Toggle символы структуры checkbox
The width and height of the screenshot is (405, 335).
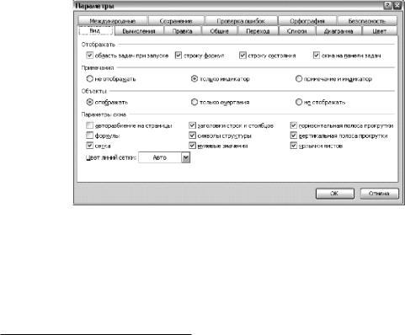click(192, 136)
